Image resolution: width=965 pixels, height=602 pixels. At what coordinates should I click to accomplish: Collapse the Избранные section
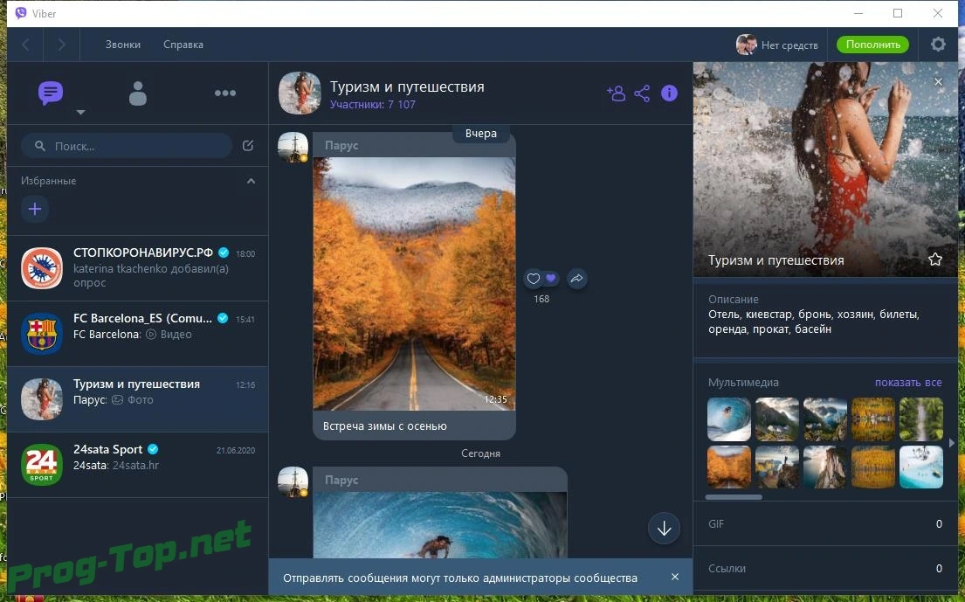click(252, 181)
